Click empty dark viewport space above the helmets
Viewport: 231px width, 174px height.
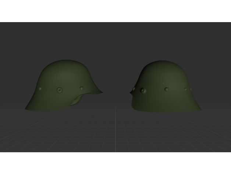(x=115, y=41)
